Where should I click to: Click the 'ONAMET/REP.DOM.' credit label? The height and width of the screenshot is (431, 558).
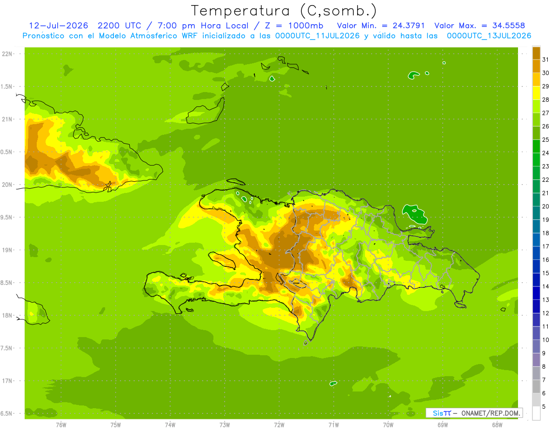[491, 413]
